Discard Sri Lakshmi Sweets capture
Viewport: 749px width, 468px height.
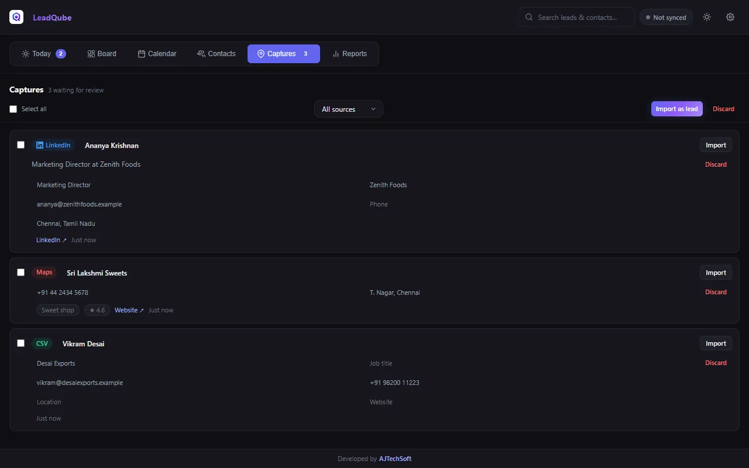click(716, 292)
